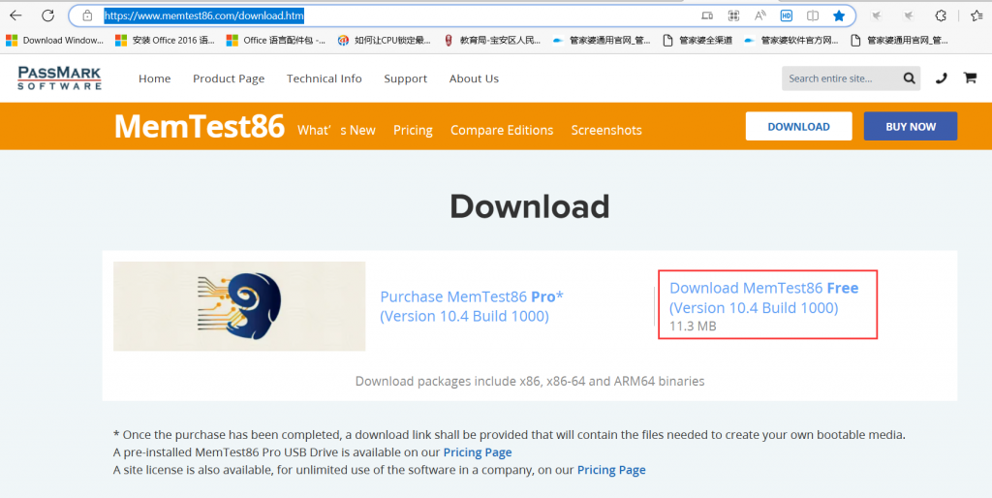Open the '管家婆软件官方网...' bookmark
The image size is (992, 498).
coord(791,41)
